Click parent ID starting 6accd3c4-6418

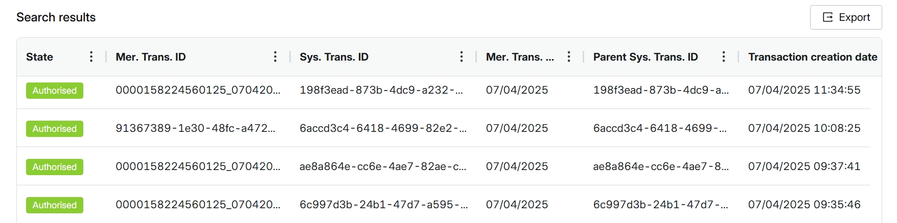coord(660,128)
